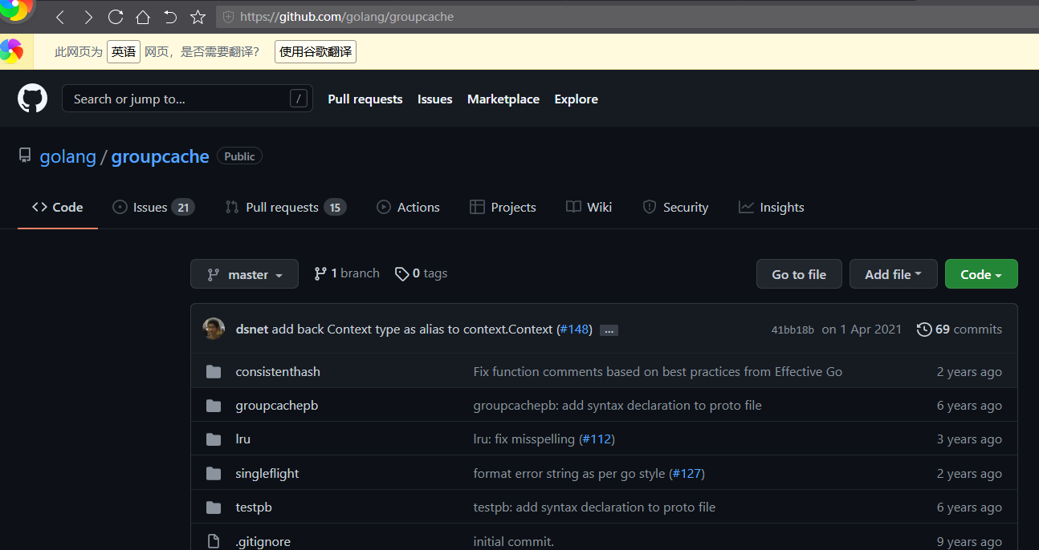The image size is (1039, 550).
Task: Open the Actions tab icon
Action: pos(383,207)
